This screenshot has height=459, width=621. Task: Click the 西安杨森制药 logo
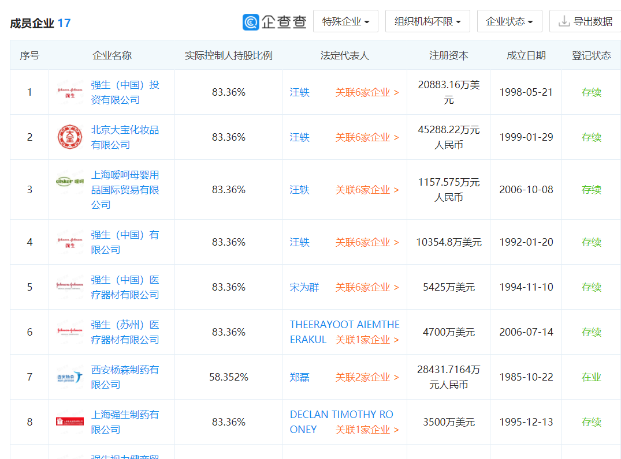pos(70,377)
